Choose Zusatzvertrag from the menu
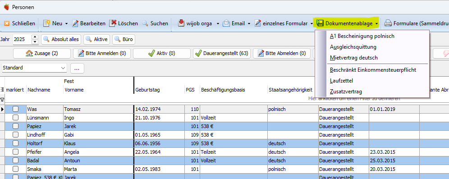 (x=377, y=92)
